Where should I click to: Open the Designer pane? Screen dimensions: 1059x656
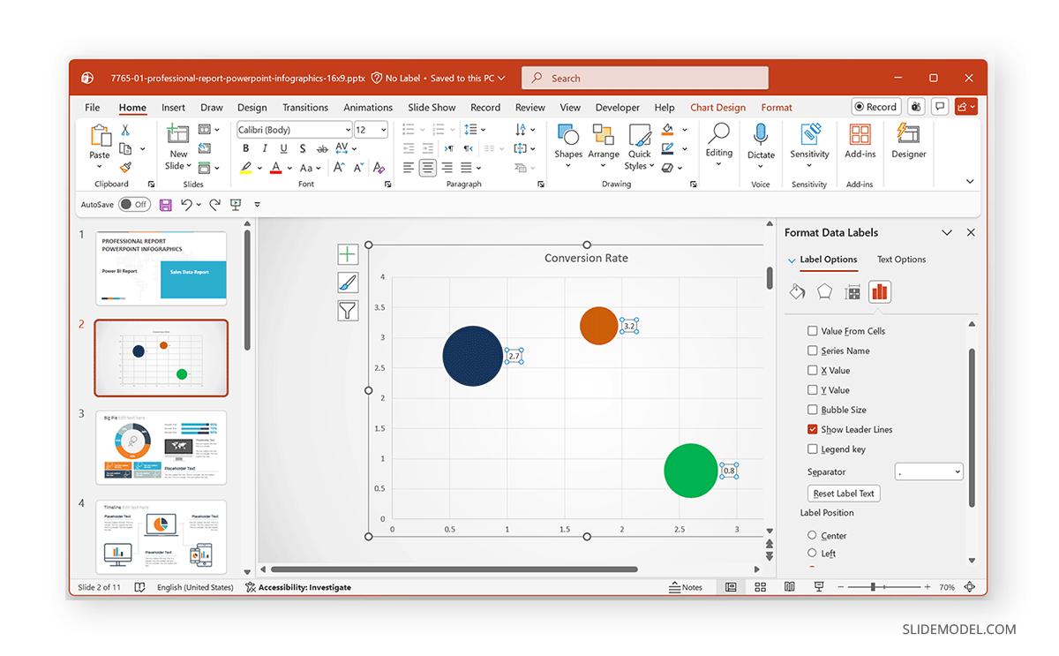[908, 141]
